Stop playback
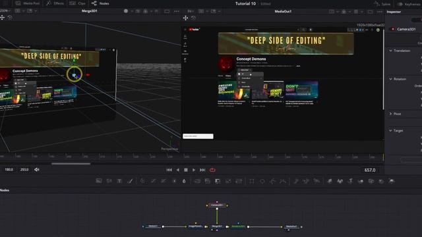Screen dimensions: 422x237 point(186,170)
